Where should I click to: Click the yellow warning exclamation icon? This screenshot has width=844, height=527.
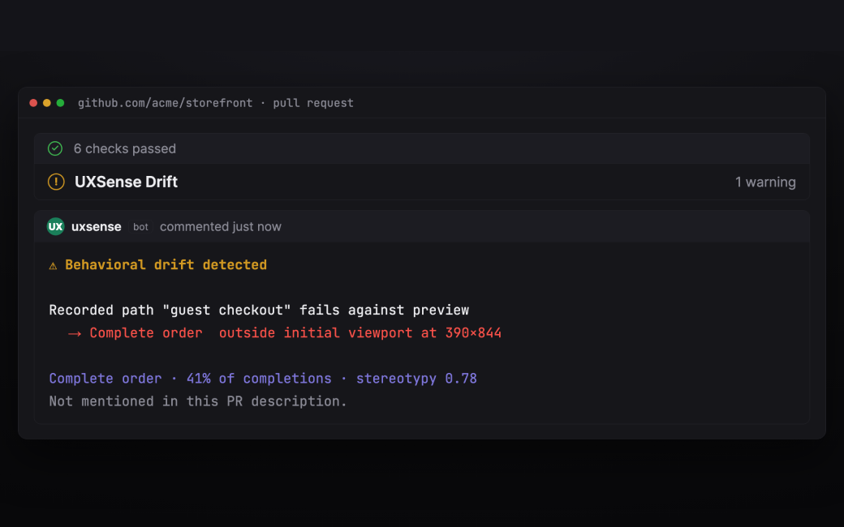click(56, 182)
